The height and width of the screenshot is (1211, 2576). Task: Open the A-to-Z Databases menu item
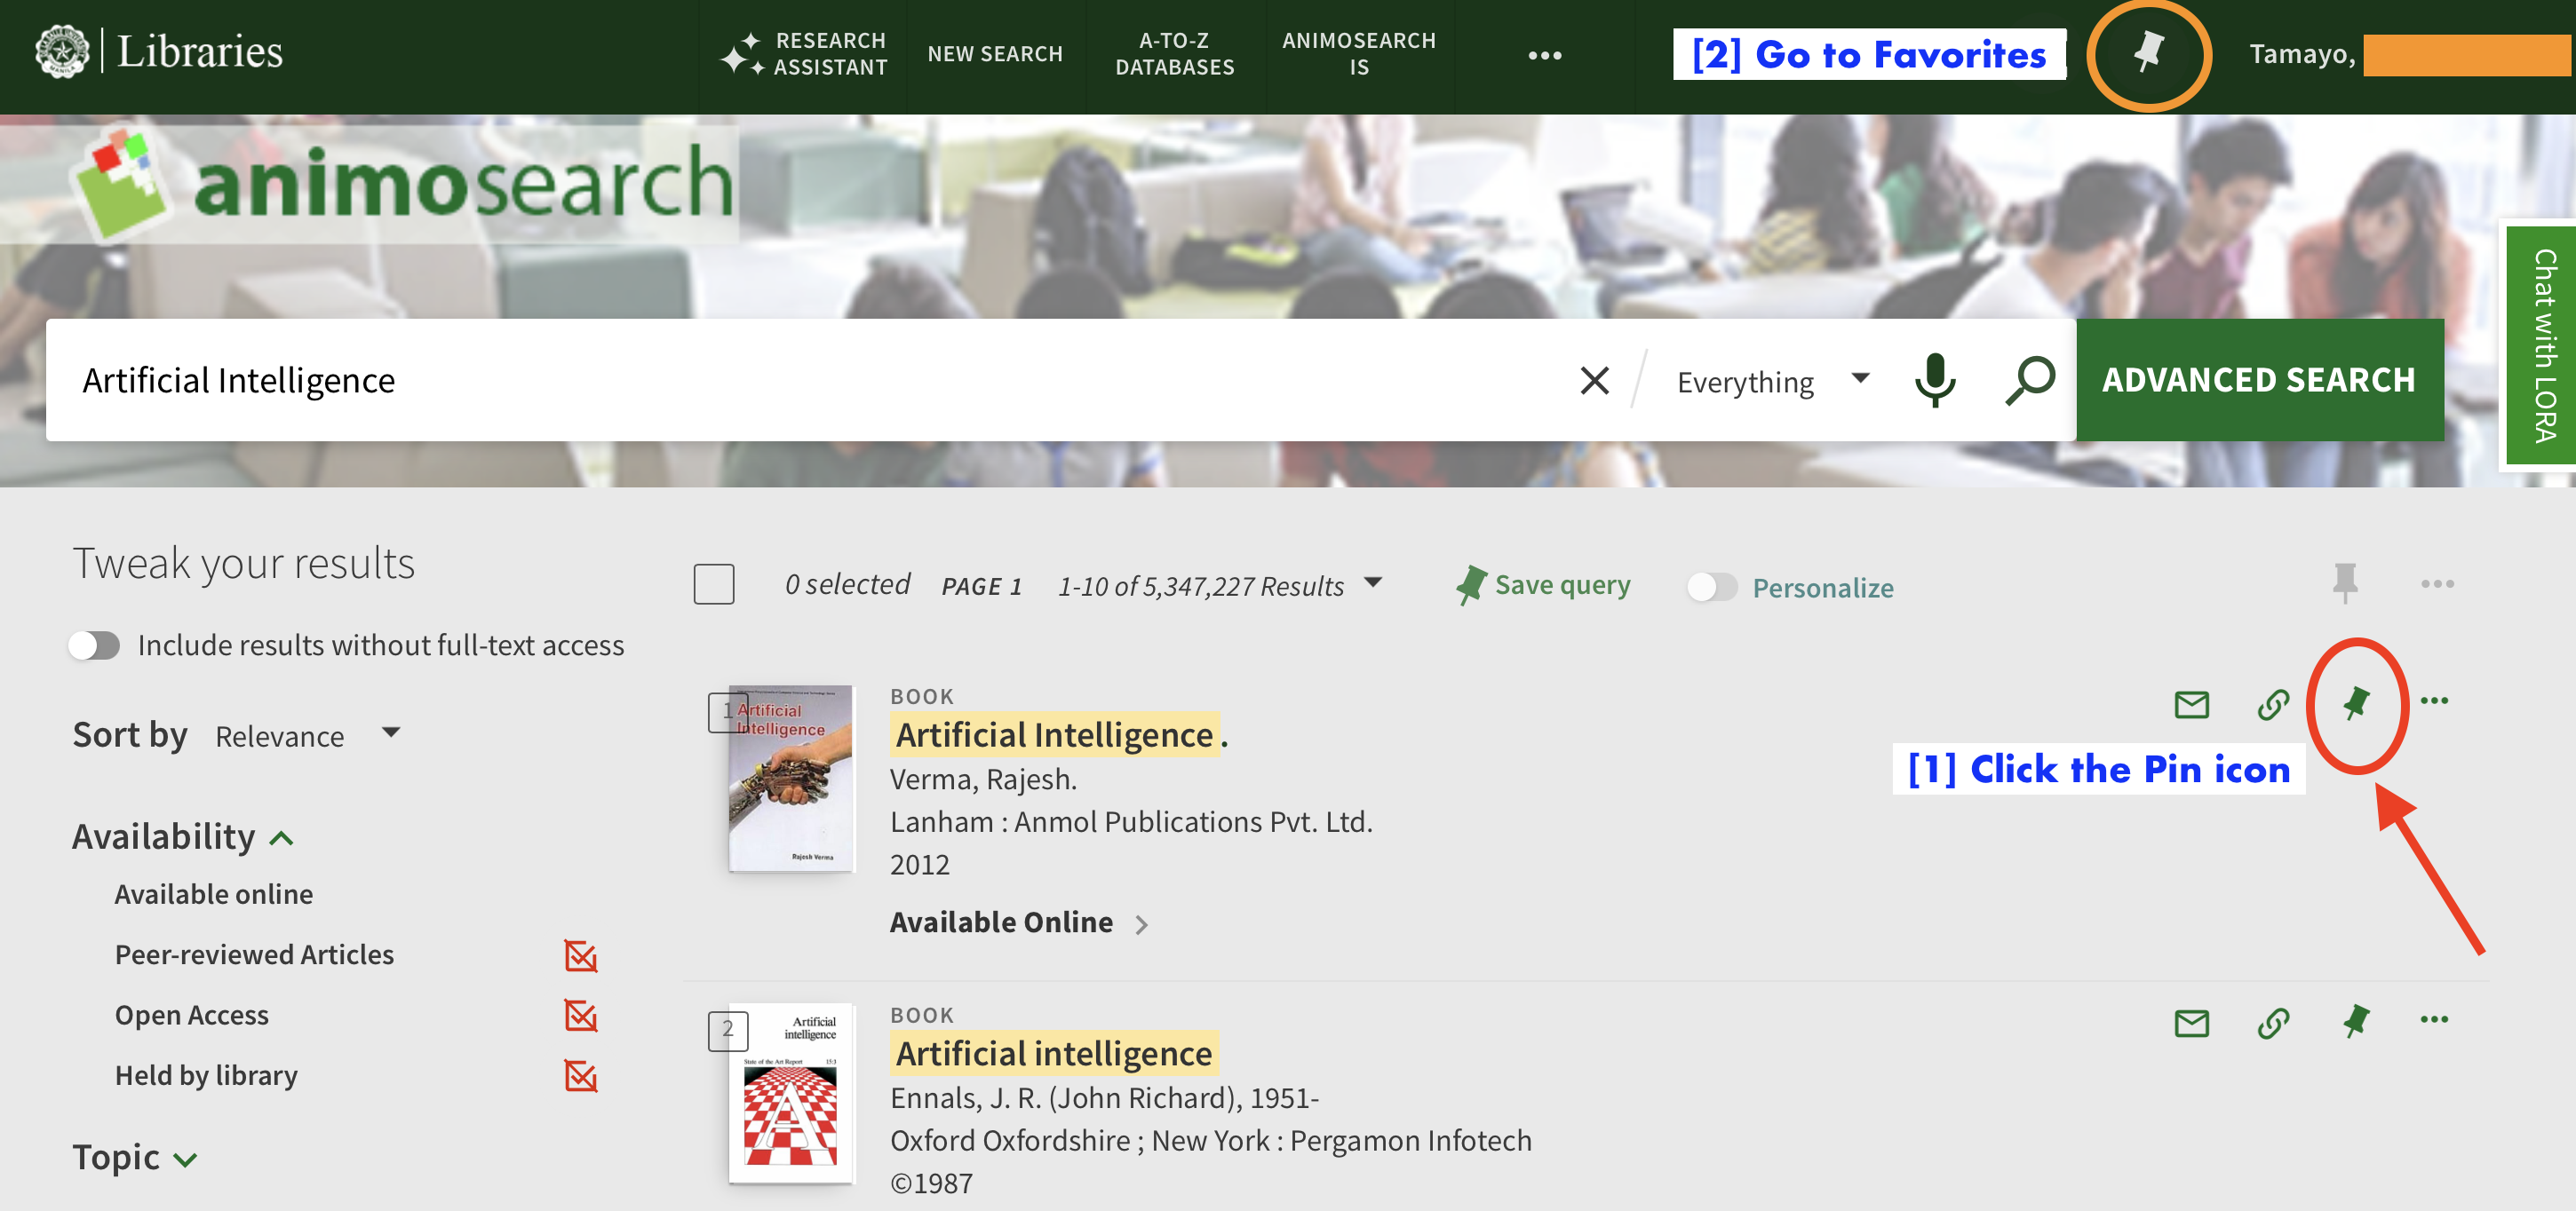coord(1174,54)
